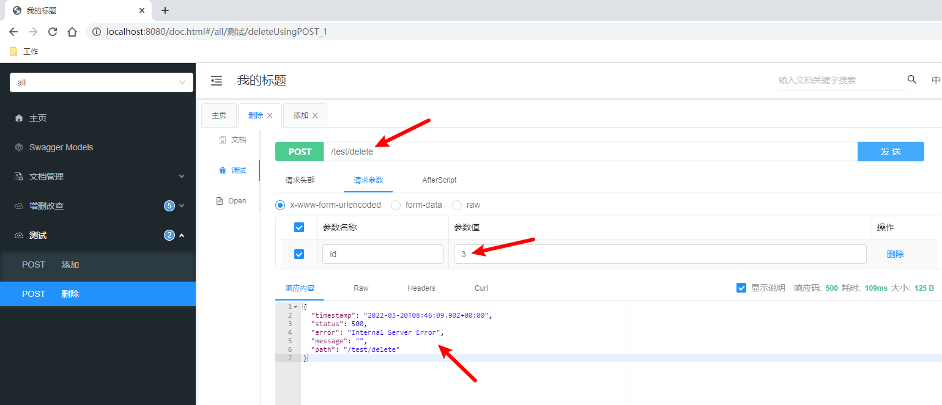Show the Headers response tab
The width and height of the screenshot is (942, 405).
coord(421,288)
